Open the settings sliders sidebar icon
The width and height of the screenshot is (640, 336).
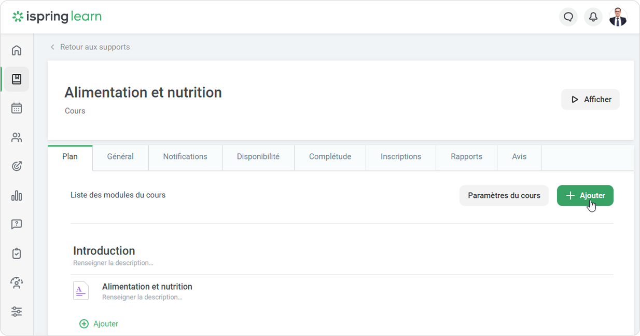[x=17, y=312]
